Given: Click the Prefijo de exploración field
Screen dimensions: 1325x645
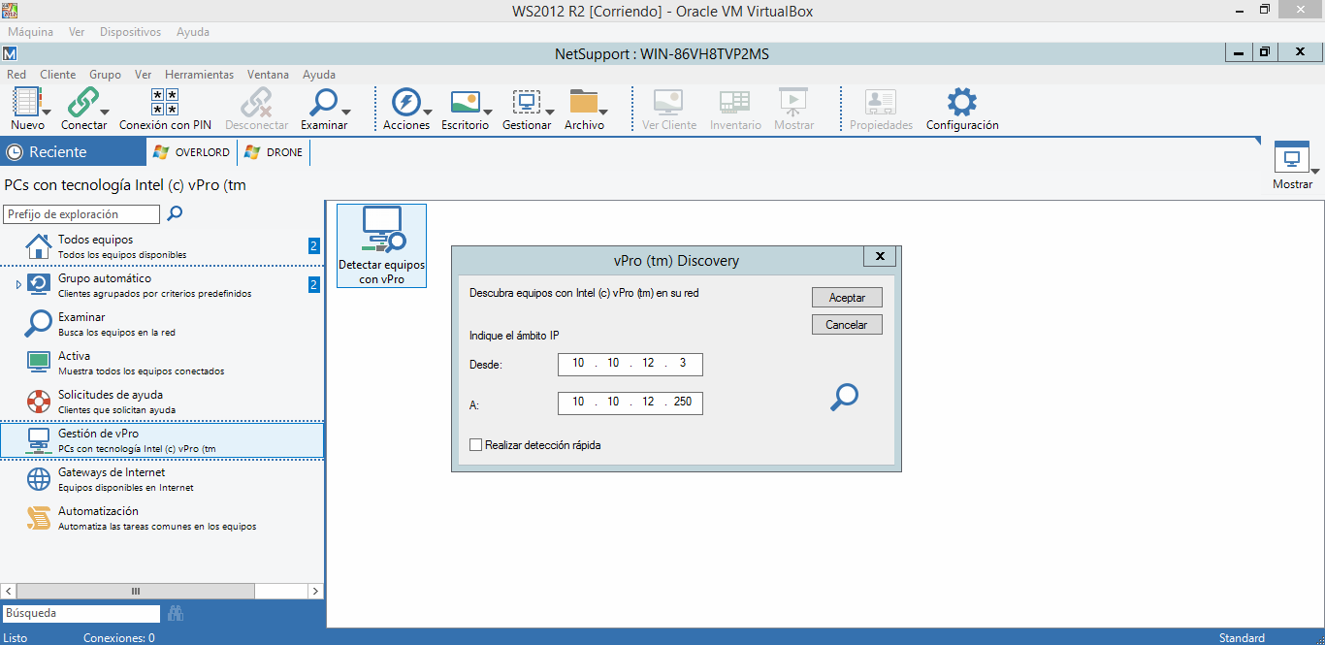Looking at the screenshot, I should 81,214.
